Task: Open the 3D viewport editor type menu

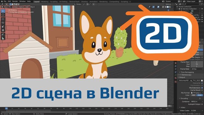Action: (3, 4)
